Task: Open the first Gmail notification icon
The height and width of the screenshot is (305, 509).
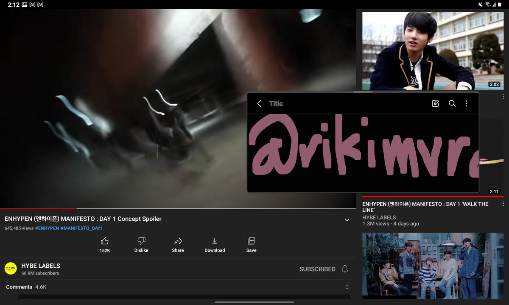Action: 32,4
